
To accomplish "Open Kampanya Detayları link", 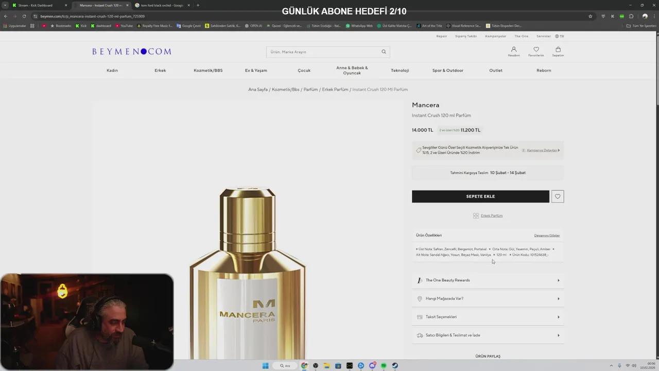I will (542, 150).
